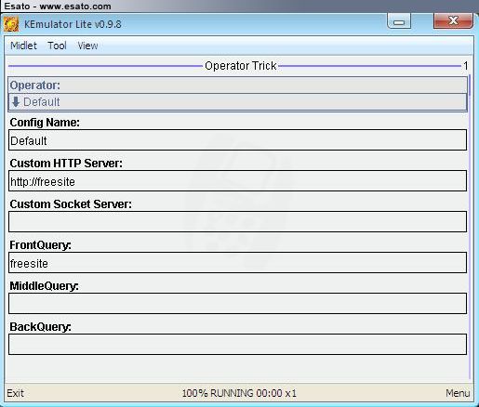Click the down arrow icon beside Default operator
Screen dimensions: 479x407
coord(16,101)
